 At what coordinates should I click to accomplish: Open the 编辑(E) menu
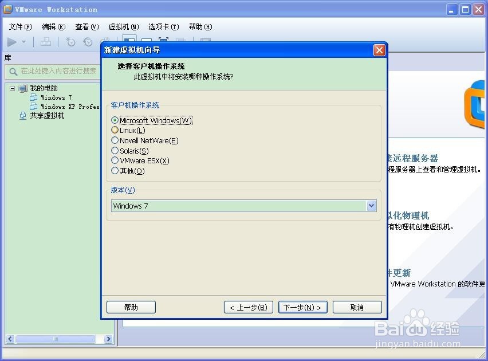54,27
